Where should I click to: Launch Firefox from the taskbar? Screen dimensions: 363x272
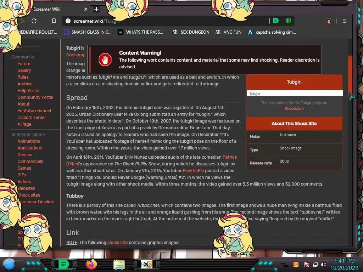click(91, 264)
